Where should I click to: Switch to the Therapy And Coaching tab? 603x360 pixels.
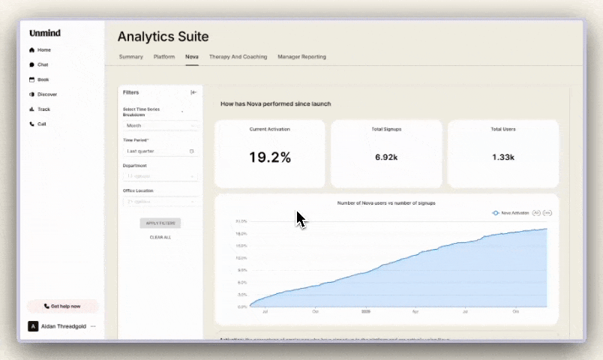click(238, 57)
